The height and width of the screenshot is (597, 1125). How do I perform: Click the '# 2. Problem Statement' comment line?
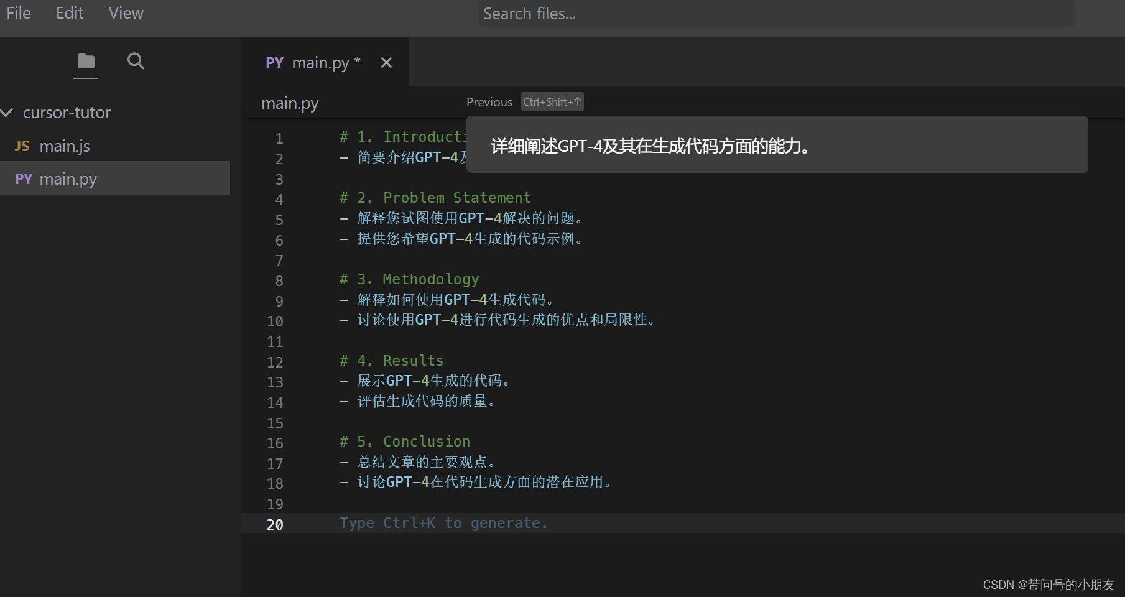point(435,198)
